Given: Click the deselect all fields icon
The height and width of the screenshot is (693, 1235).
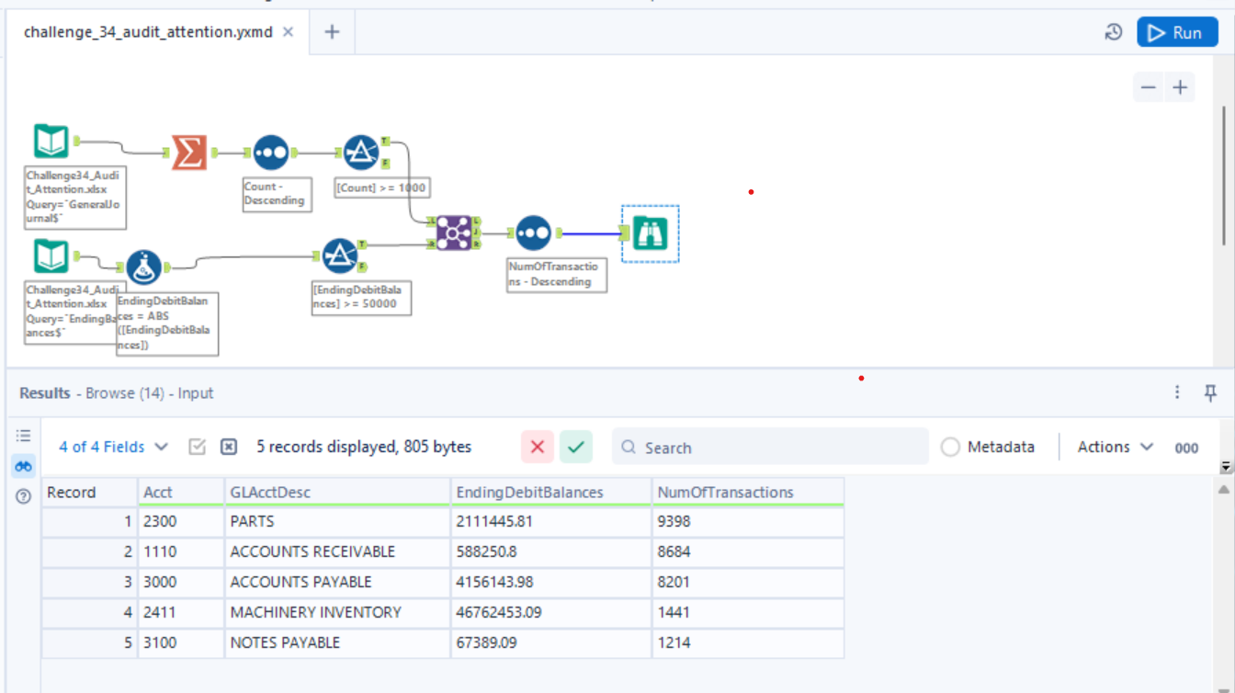Looking at the screenshot, I should pos(229,448).
